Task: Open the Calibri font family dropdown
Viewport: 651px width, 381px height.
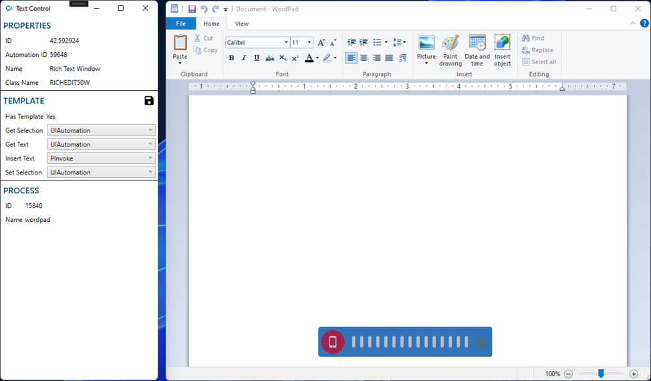Action: click(x=286, y=42)
